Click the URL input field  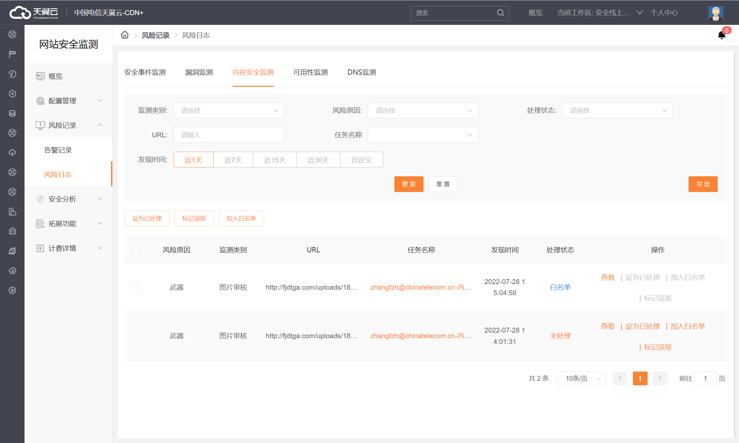(x=228, y=135)
